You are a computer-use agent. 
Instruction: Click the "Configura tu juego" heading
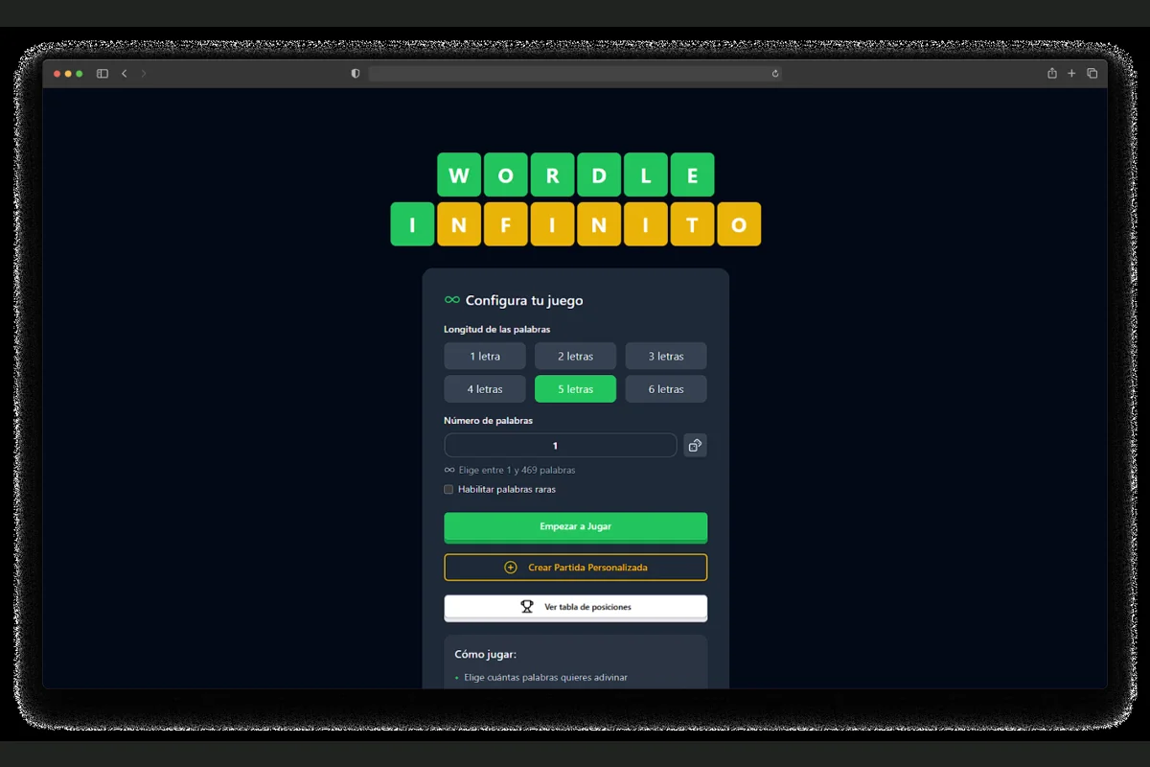(x=524, y=300)
